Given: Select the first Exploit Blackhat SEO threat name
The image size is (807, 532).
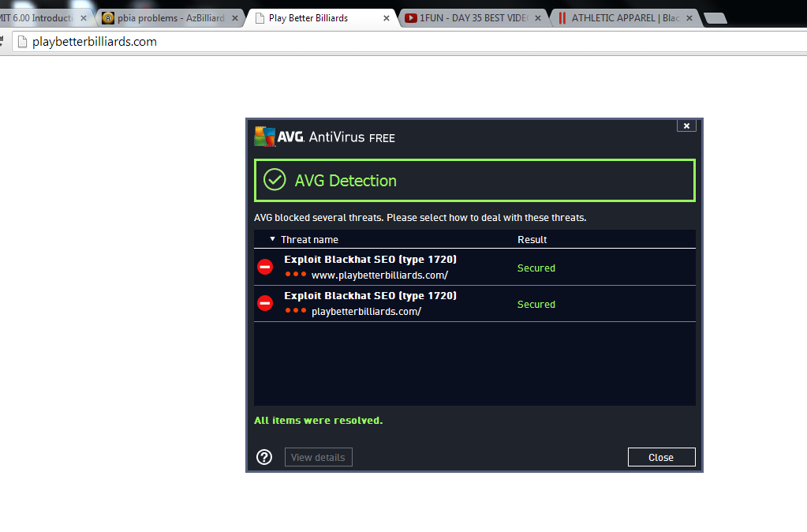Looking at the screenshot, I should point(370,259).
